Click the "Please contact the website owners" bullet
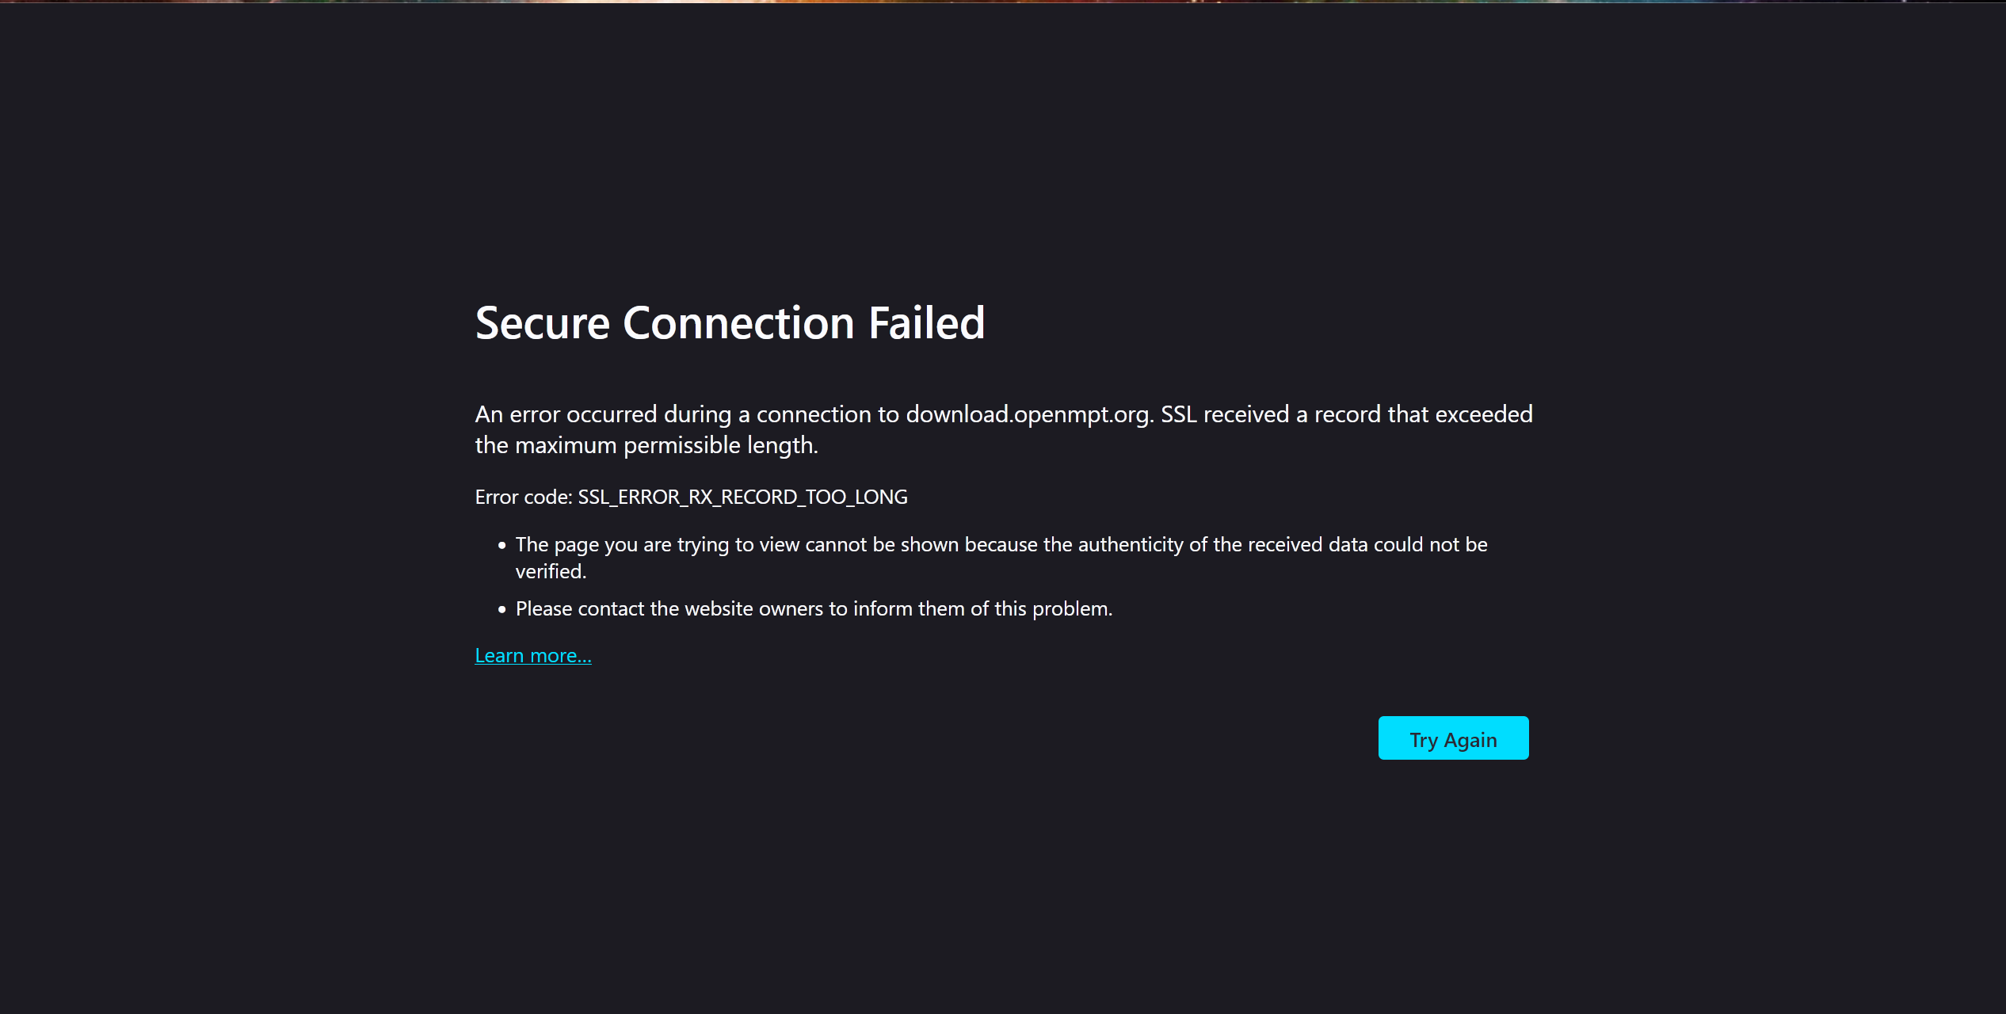Image resolution: width=2006 pixels, height=1014 pixels. coord(814,609)
